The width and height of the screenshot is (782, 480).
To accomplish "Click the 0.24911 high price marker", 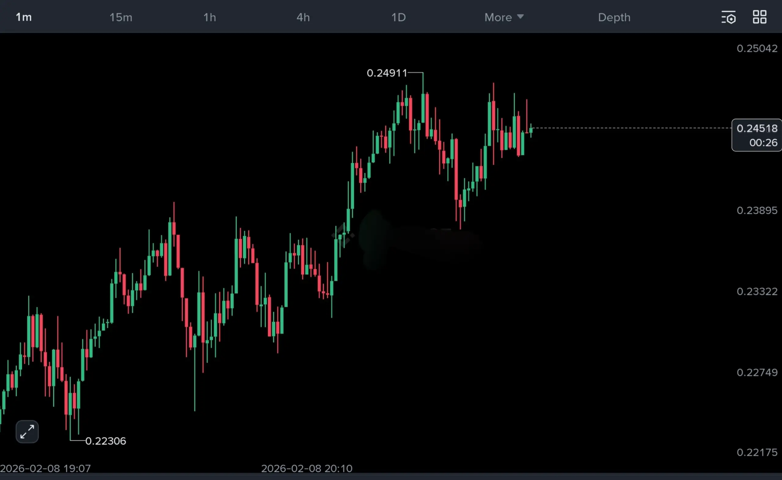I will coord(386,73).
